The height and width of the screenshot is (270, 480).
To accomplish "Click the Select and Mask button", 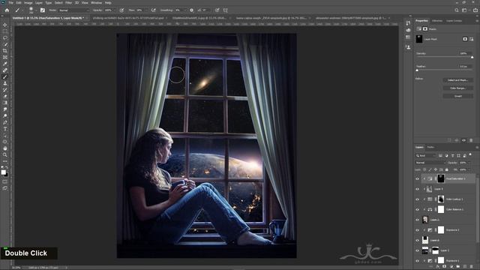I will point(458,80).
